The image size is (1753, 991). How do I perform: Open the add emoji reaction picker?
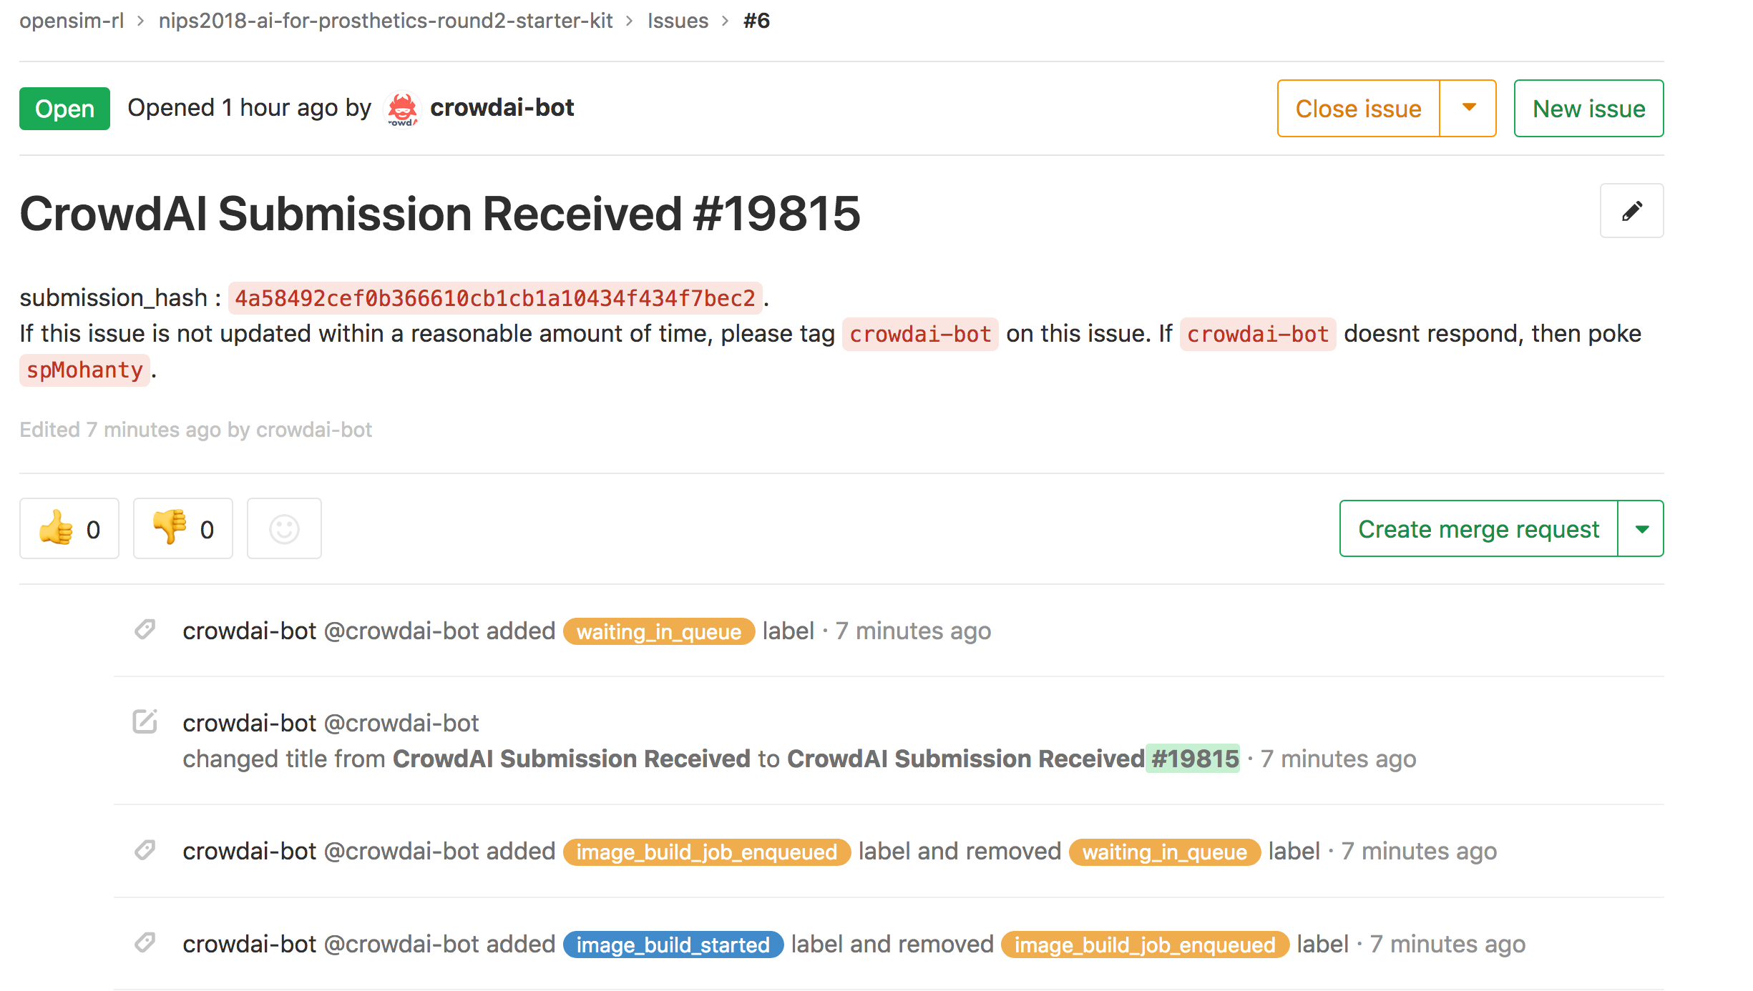(x=284, y=528)
